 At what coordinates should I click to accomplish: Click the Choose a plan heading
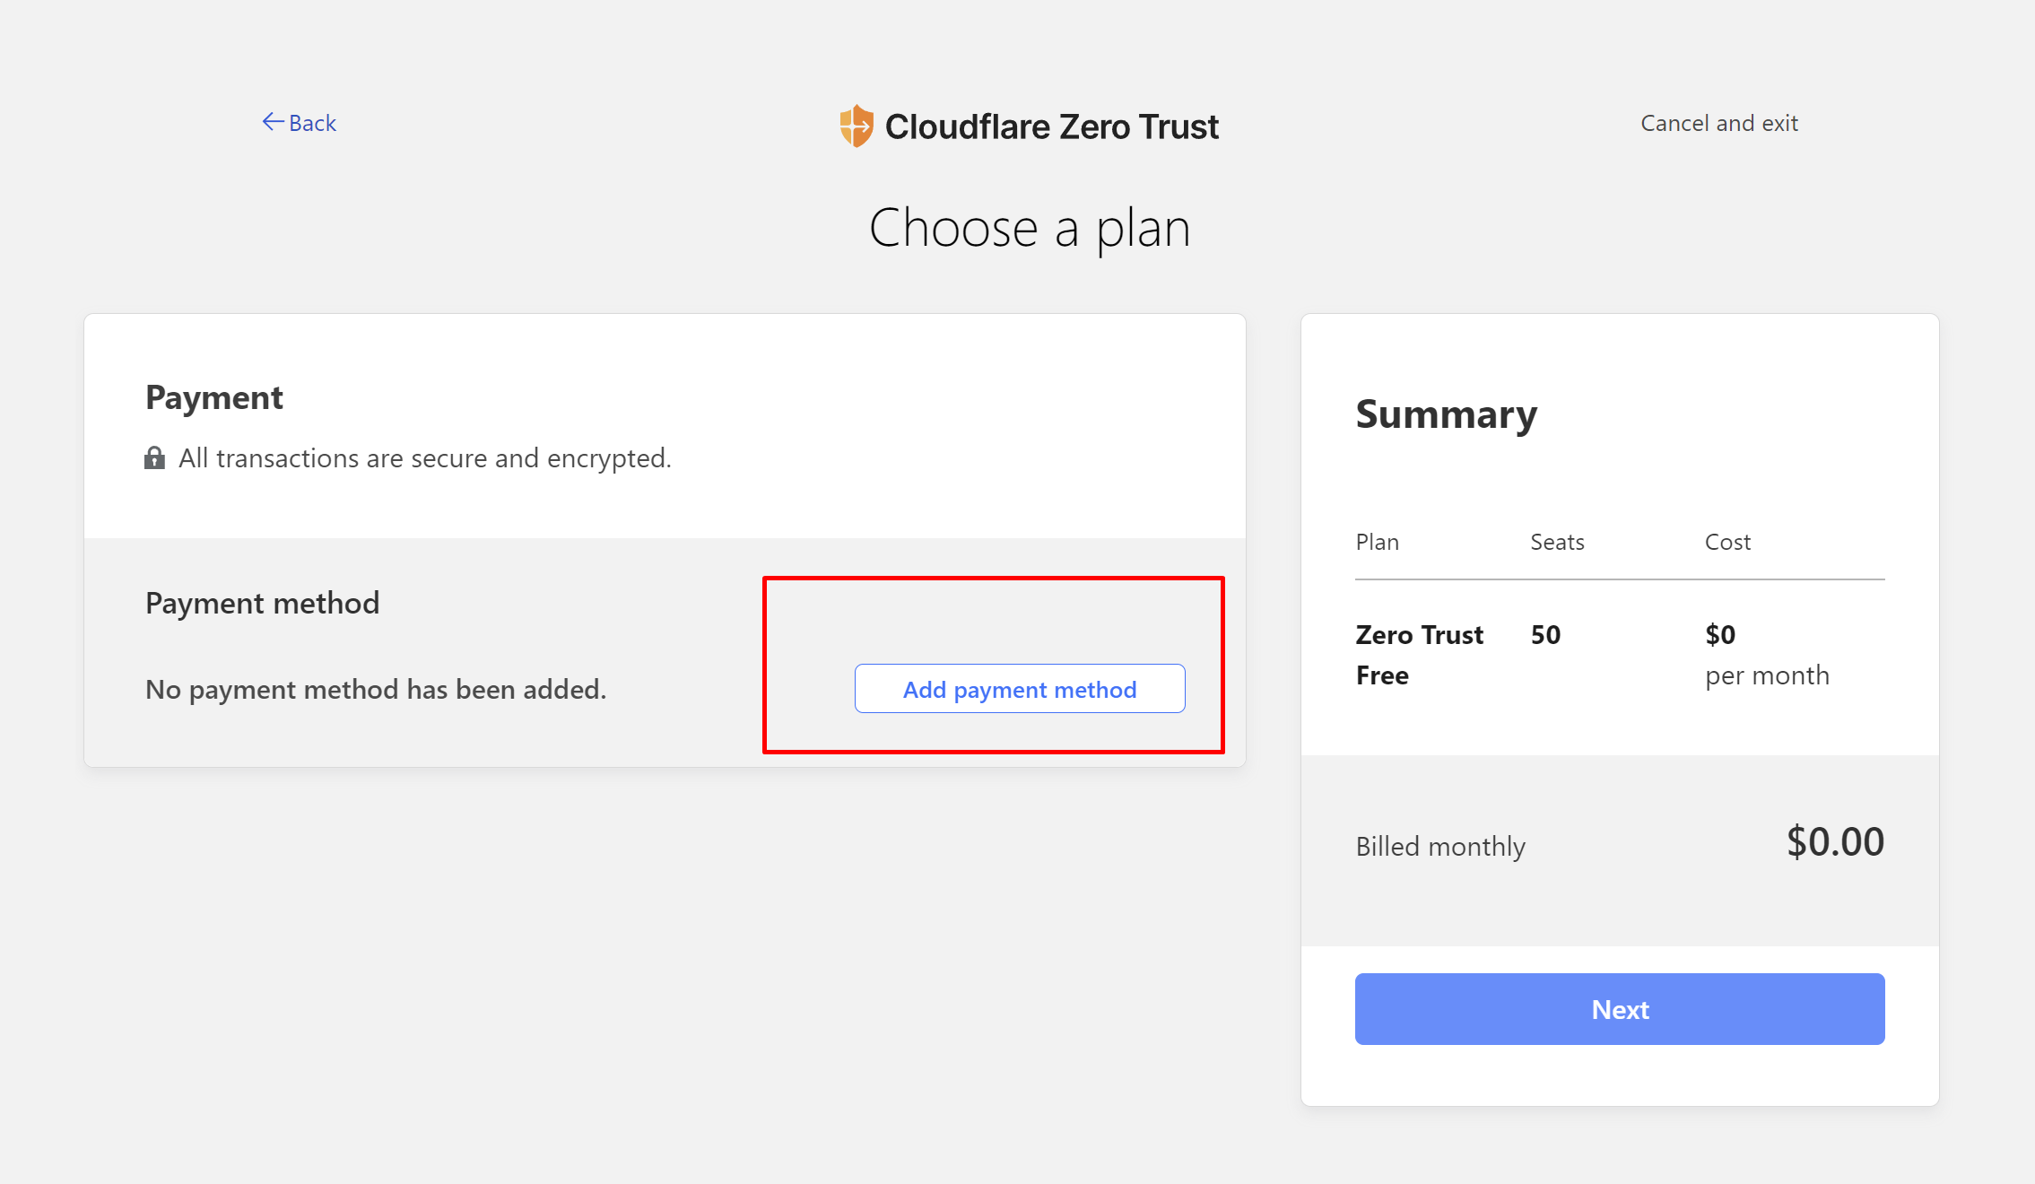1029,228
